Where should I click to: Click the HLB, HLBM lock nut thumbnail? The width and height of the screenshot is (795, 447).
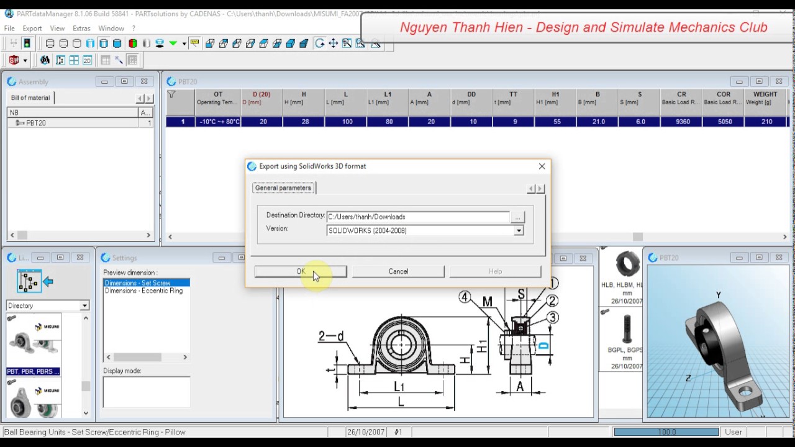pos(622,276)
